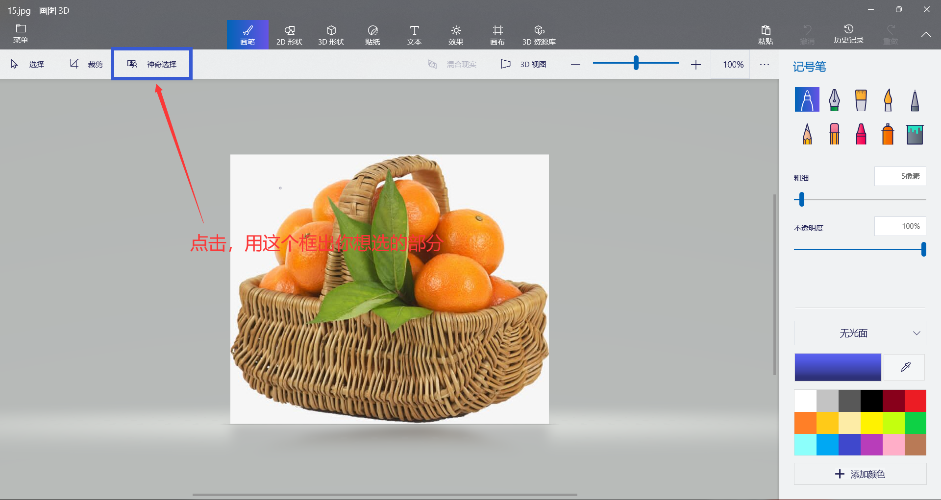The width and height of the screenshot is (941, 500).
Task: Zoom in with the plus button
Action: click(x=695, y=64)
